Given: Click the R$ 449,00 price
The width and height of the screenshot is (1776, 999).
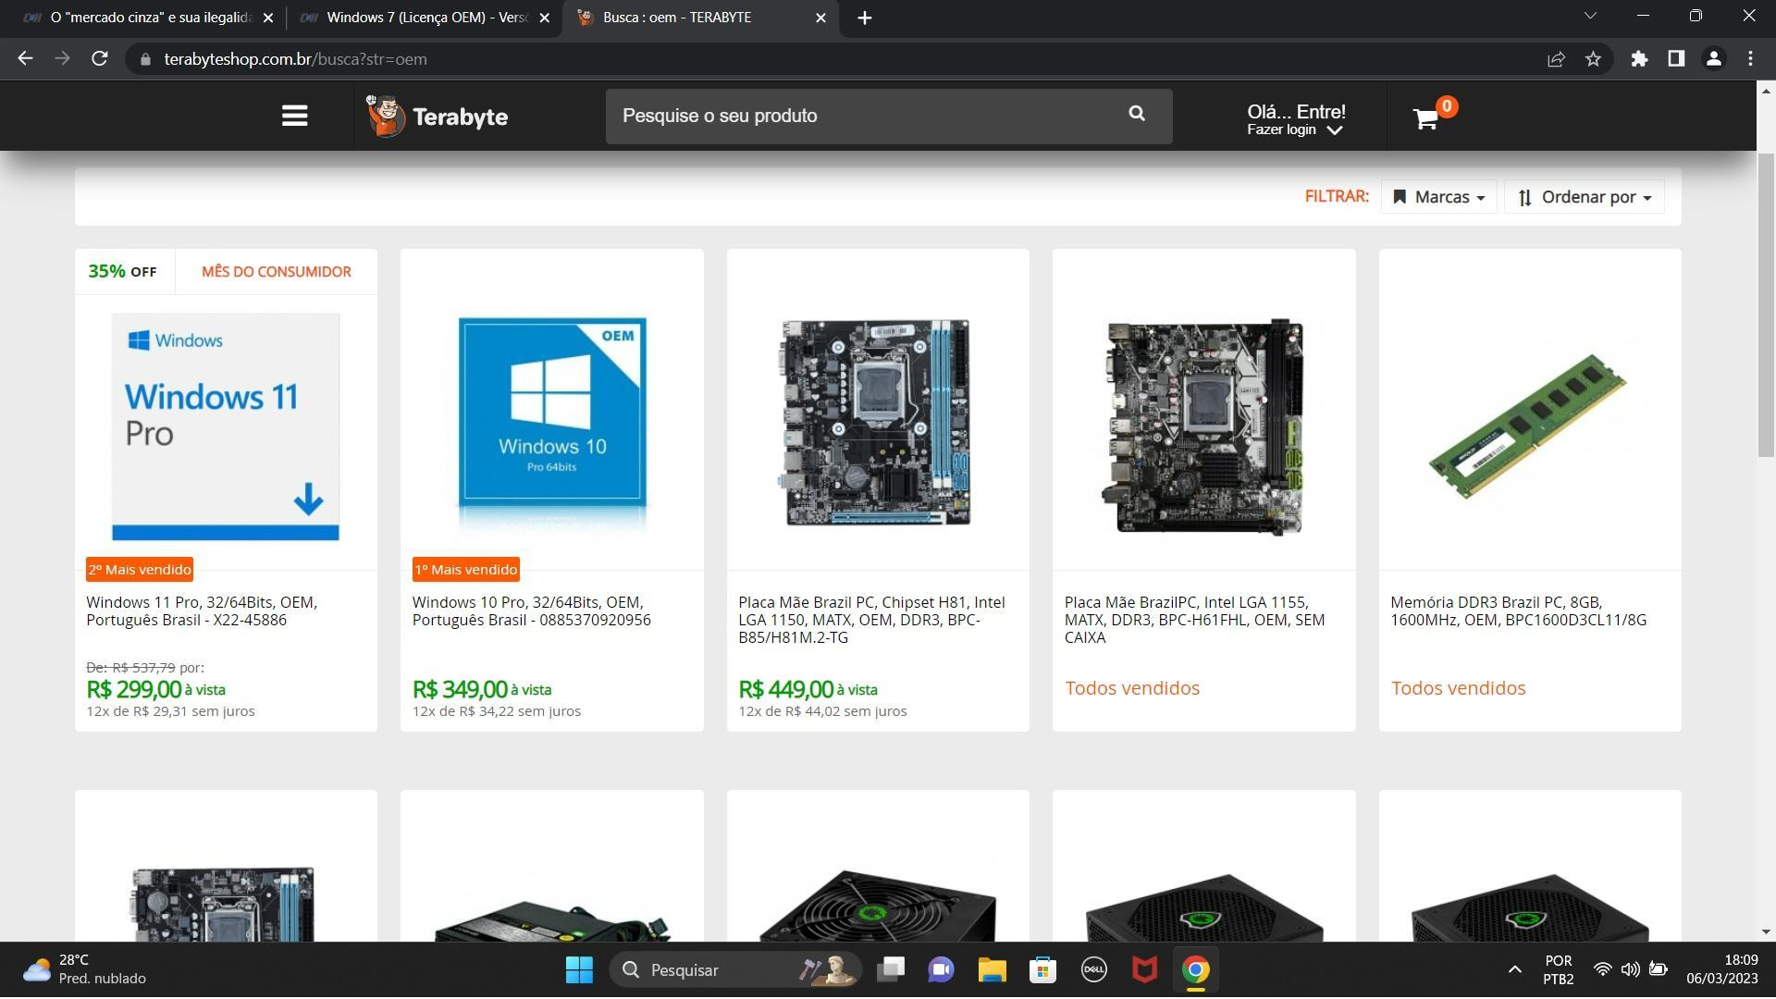Looking at the screenshot, I should click(x=785, y=689).
